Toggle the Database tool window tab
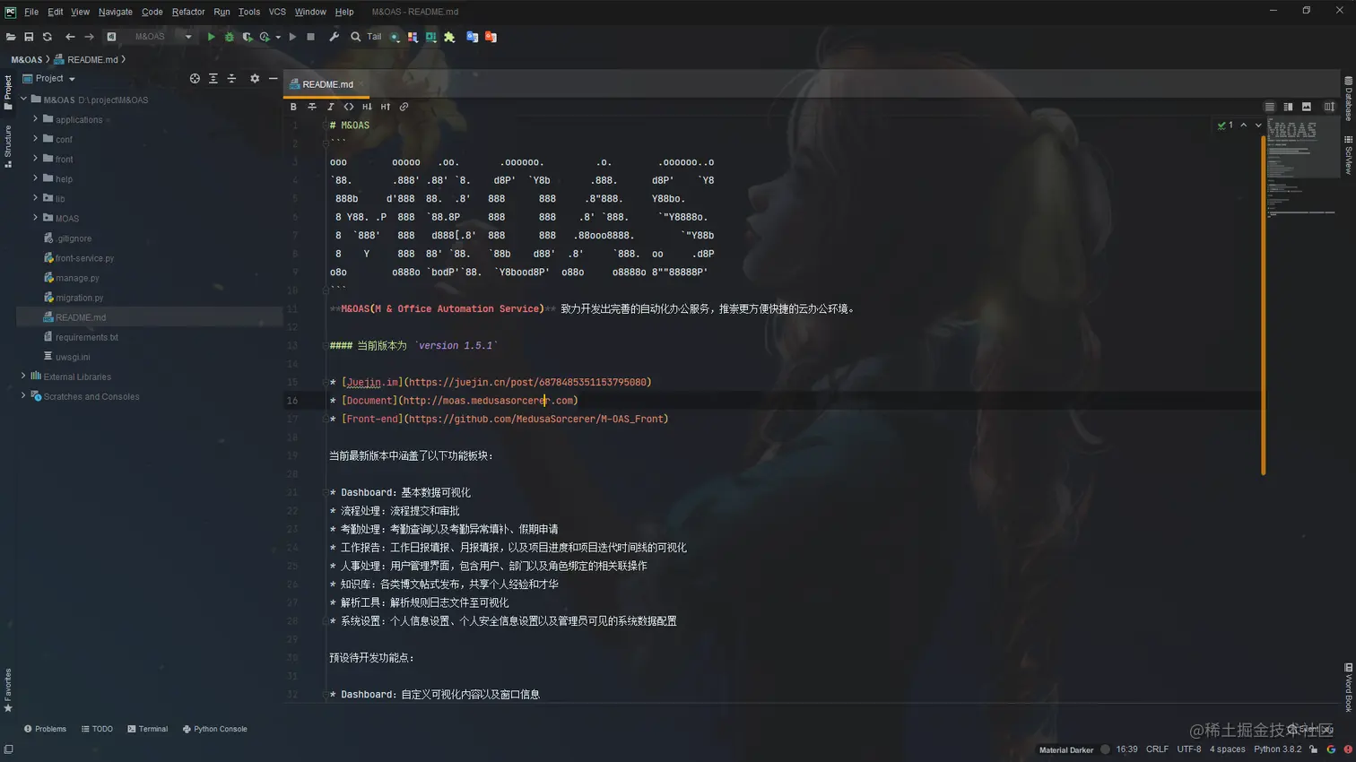Viewport: 1356px width, 762px height. point(1348,99)
